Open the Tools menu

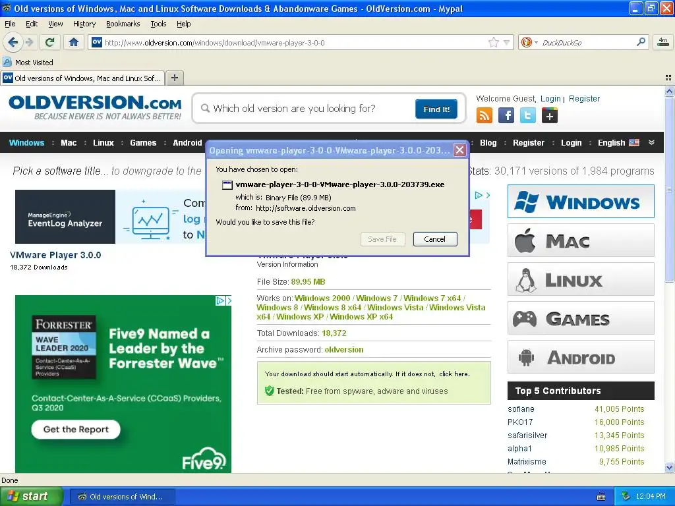tap(158, 24)
